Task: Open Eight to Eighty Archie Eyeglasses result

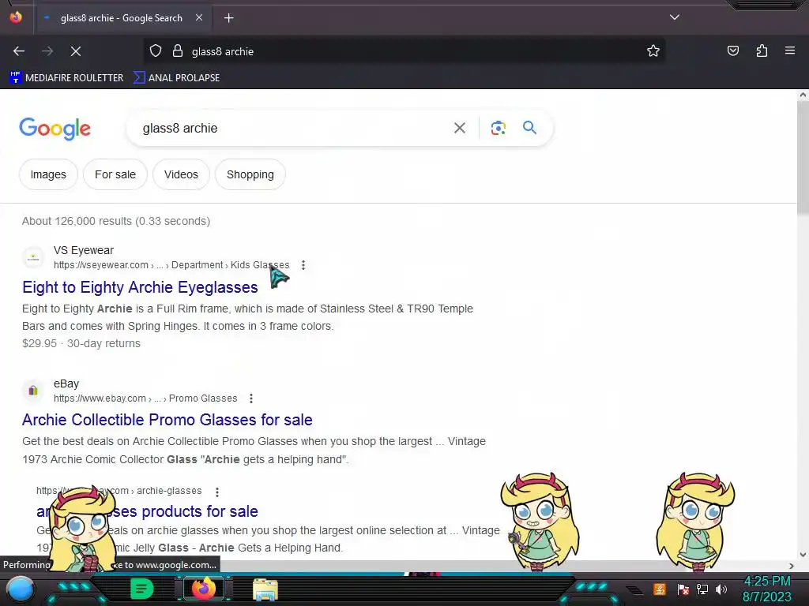Action: (140, 287)
